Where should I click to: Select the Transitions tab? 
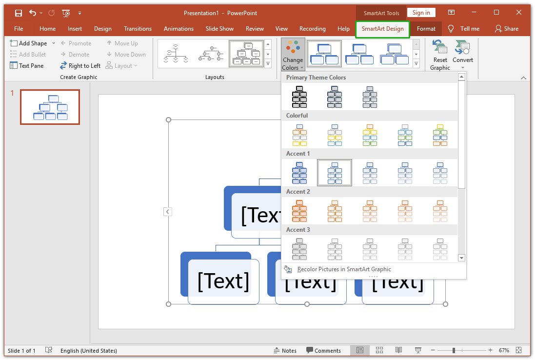[x=138, y=29]
